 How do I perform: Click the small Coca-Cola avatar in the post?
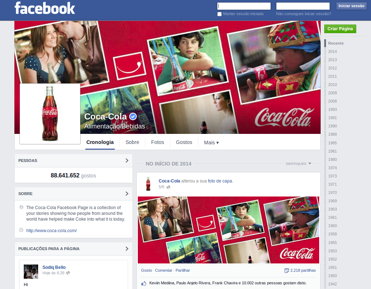(148, 184)
